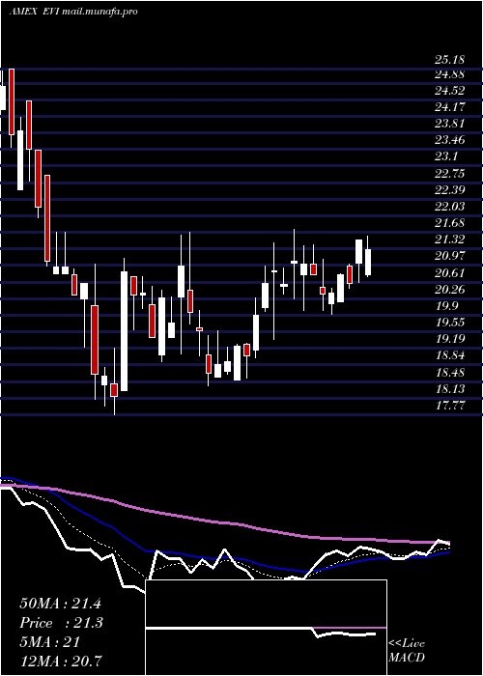Click the 19.55 price axis label
483x676 pixels.
pyautogui.click(x=449, y=322)
